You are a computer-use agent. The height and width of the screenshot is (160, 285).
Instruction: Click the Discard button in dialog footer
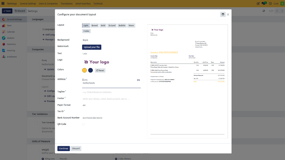(76, 149)
